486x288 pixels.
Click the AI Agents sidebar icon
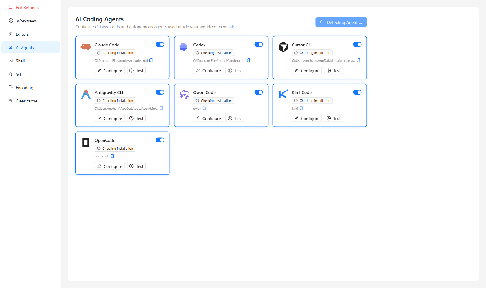[11, 47]
